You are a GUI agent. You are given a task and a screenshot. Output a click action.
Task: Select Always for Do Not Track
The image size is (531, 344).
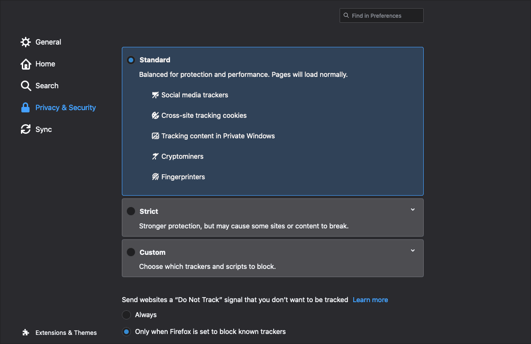126,315
